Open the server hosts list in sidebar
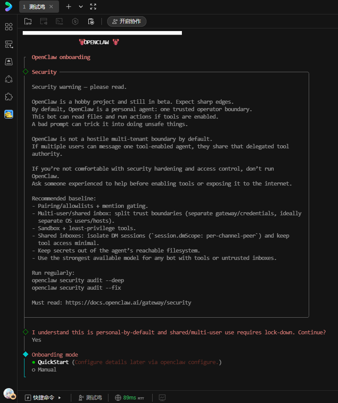The height and width of the screenshot is (403, 338). click(9, 44)
